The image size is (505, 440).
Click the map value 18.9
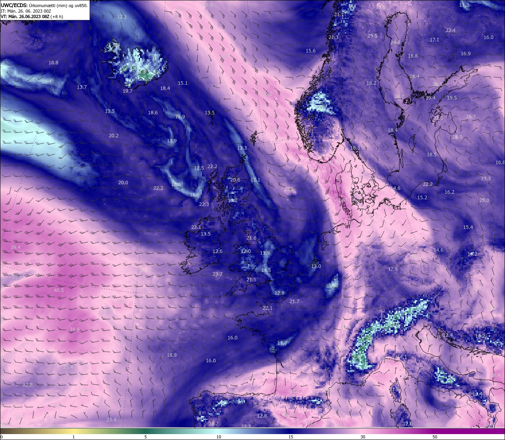(172, 355)
